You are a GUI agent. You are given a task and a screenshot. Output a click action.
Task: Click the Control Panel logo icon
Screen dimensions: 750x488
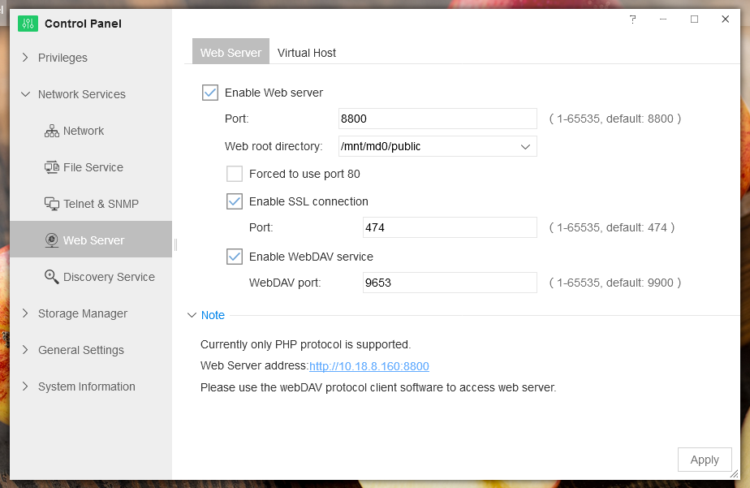click(x=28, y=24)
